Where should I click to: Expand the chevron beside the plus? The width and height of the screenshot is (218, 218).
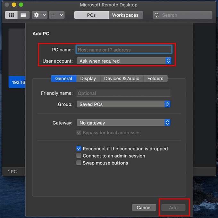click(x=61, y=15)
